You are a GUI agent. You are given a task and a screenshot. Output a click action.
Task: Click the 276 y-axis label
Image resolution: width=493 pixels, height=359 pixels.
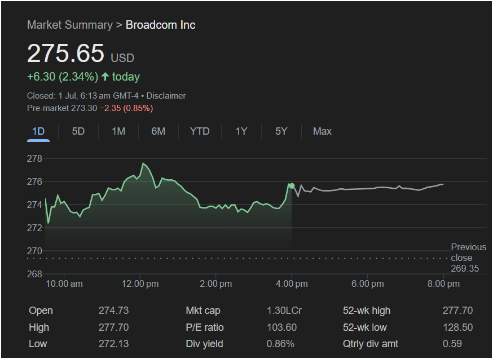point(34,181)
